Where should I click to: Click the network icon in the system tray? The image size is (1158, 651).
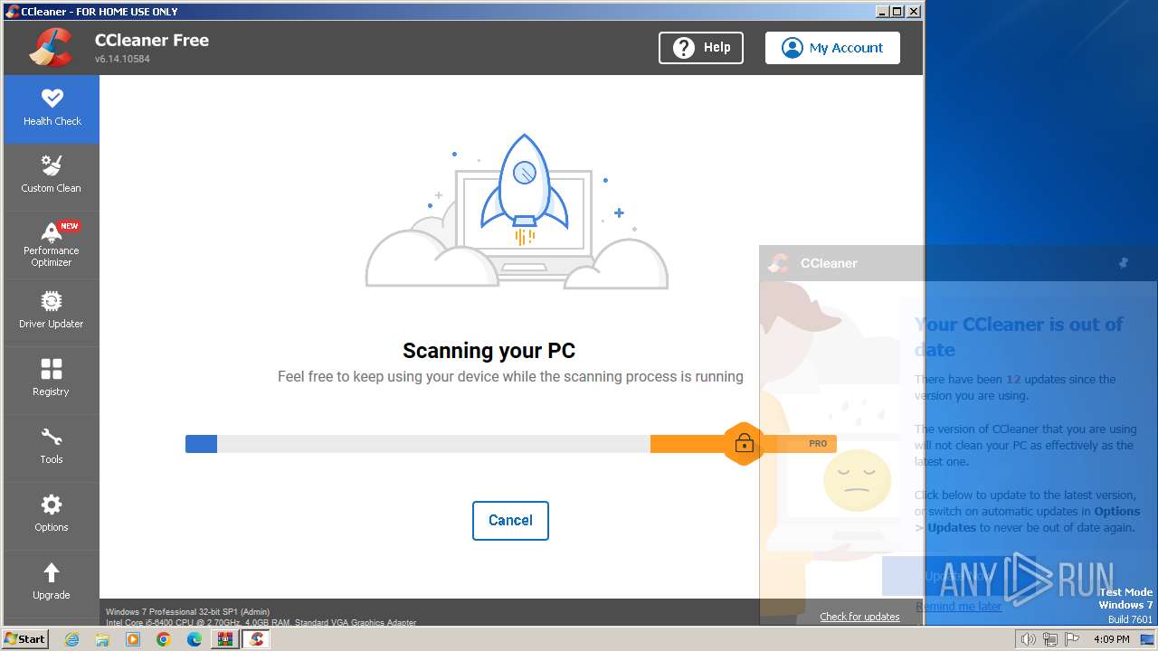[x=1050, y=639]
